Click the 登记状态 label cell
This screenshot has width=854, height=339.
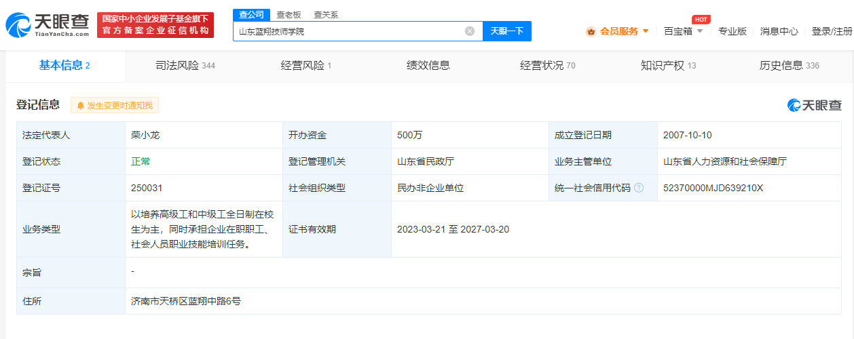(x=71, y=161)
